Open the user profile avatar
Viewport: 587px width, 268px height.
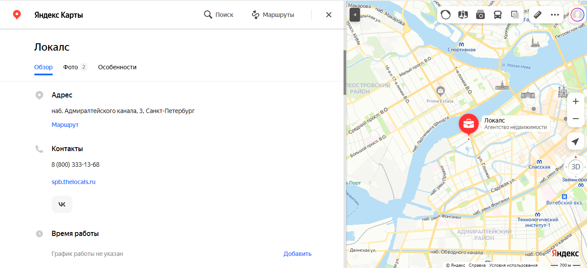click(x=577, y=15)
